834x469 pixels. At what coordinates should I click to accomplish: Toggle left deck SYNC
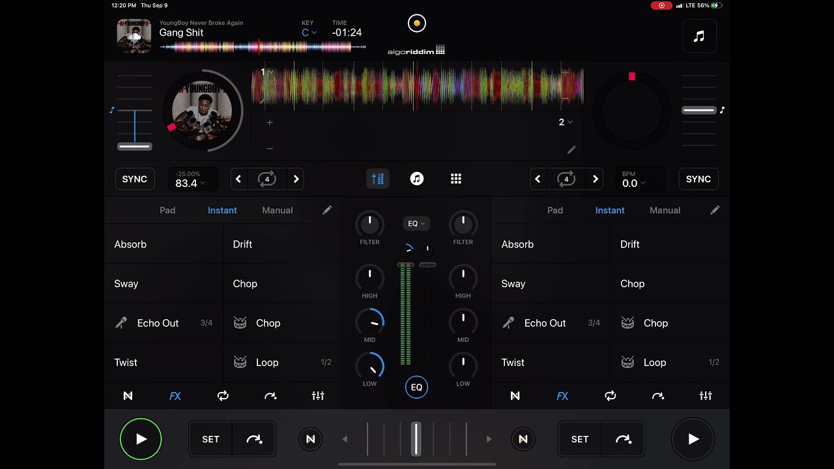[135, 179]
